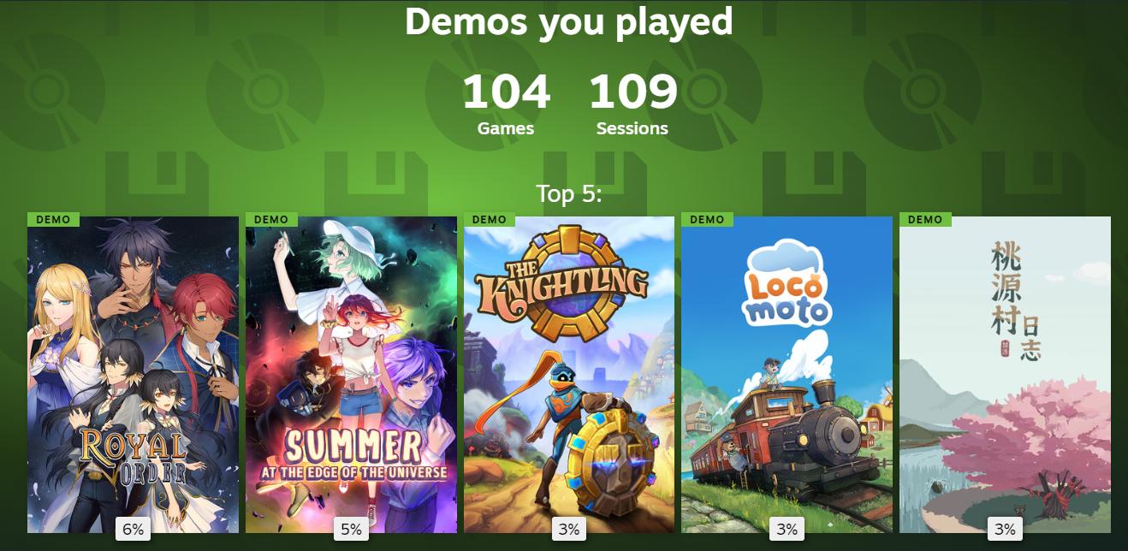Click the DEMO badge on Locomoto

click(x=707, y=220)
